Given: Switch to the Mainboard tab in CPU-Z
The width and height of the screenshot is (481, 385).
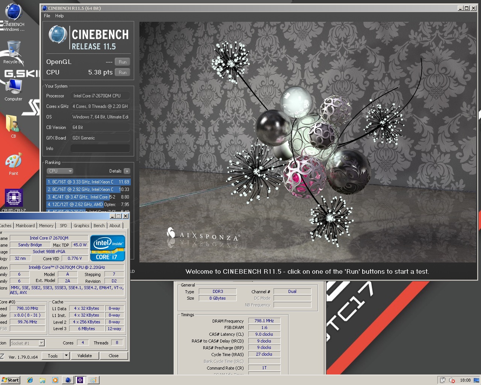Looking at the screenshot, I should (25, 226).
